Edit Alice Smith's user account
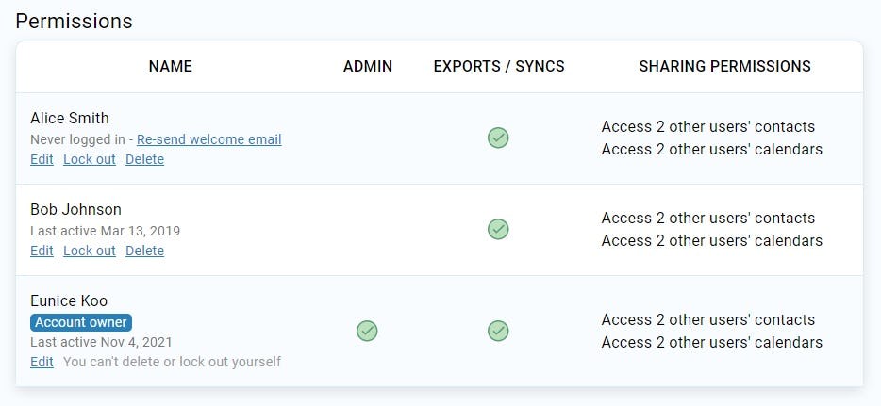 (42, 159)
